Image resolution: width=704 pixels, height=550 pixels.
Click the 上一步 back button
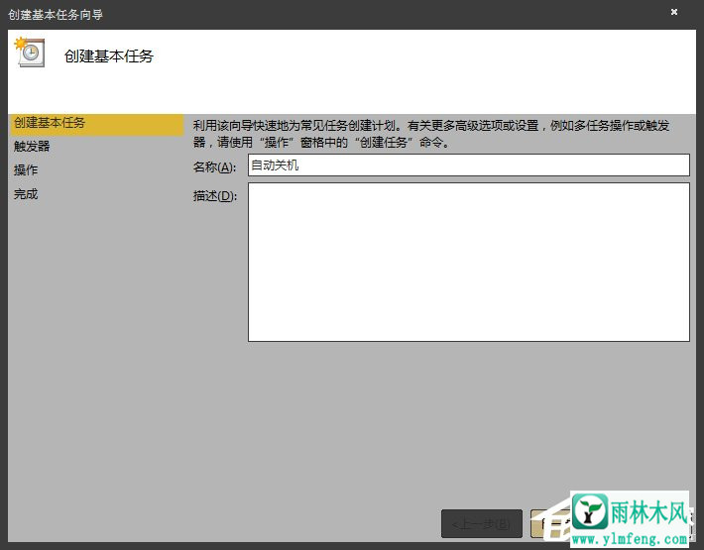click(x=482, y=523)
